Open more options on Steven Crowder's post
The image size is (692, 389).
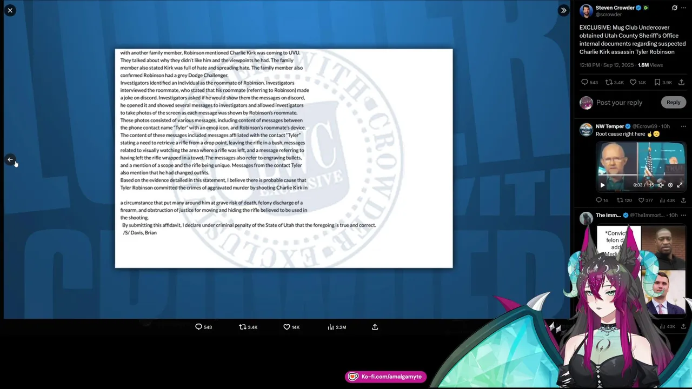click(x=683, y=8)
